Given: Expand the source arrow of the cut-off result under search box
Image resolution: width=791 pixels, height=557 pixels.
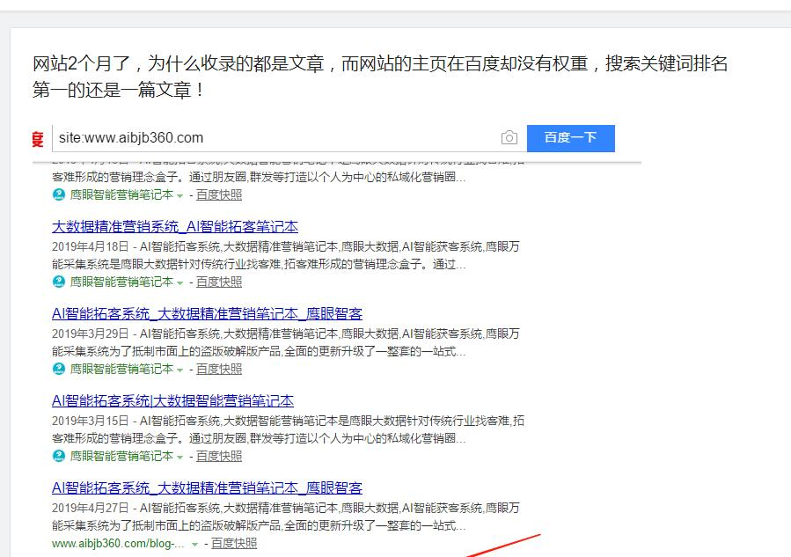Looking at the screenshot, I should coord(179,195).
